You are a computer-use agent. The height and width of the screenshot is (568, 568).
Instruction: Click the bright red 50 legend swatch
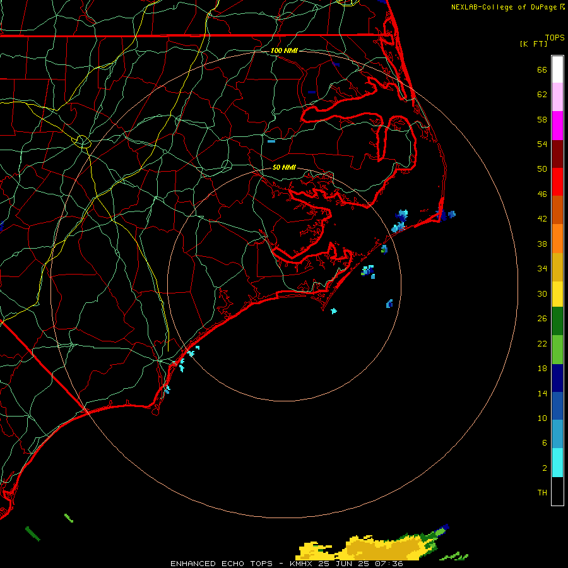pos(557,182)
